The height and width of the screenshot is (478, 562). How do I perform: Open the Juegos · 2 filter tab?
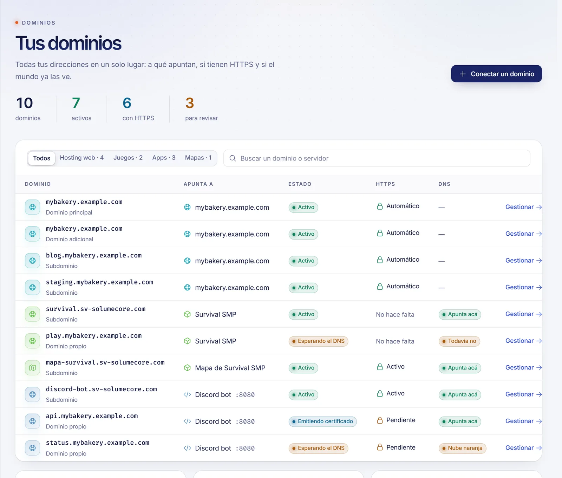click(128, 158)
